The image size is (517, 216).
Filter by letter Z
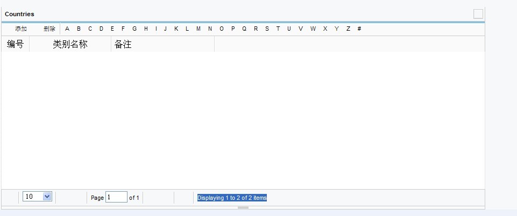click(x=348, y=29)
